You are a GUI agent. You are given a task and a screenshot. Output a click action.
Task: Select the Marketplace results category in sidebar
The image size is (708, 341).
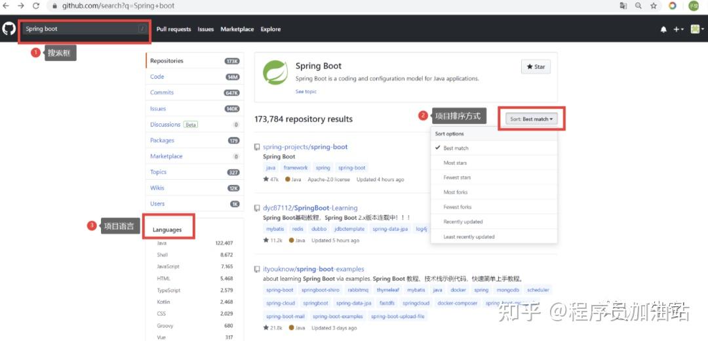195,156
